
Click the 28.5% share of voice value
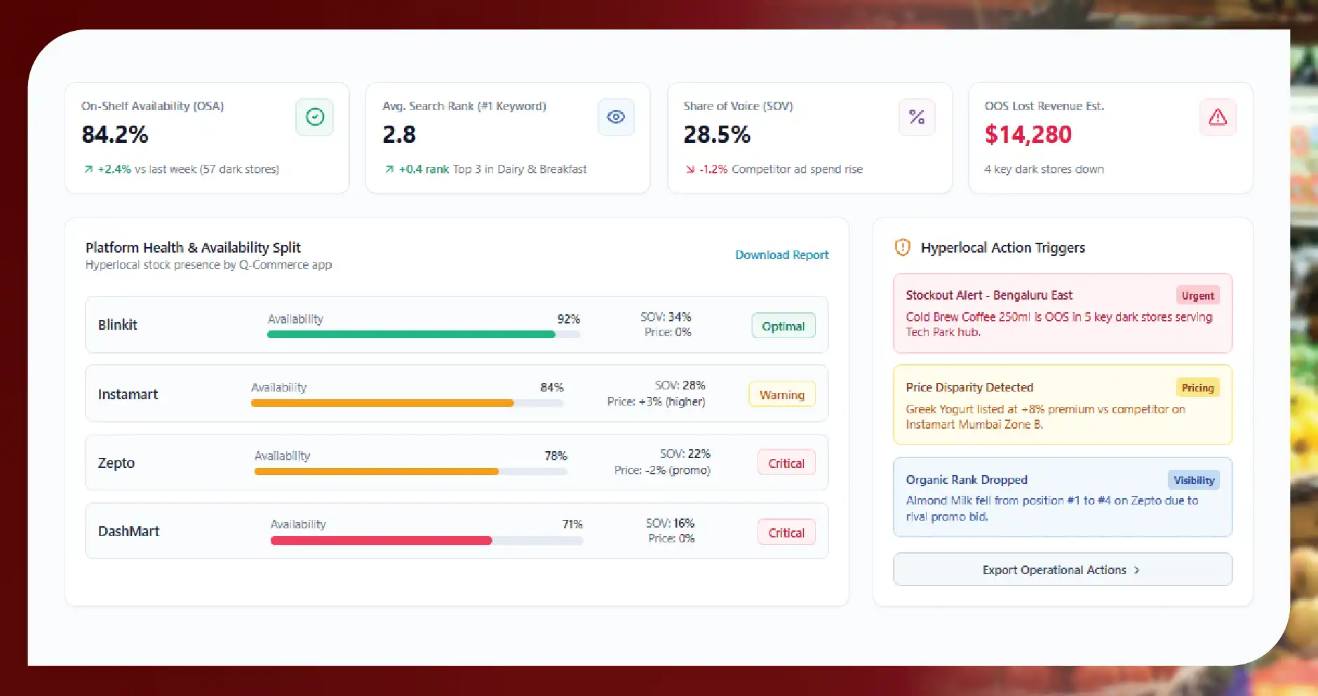717,135
